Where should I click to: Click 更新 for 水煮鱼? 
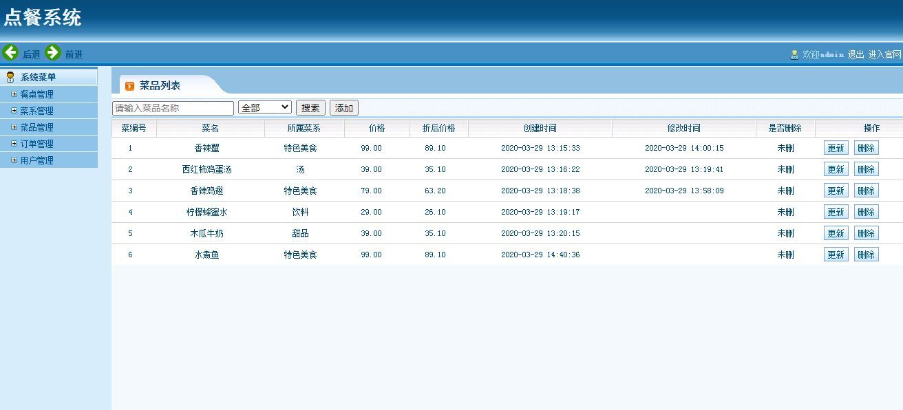point(836,255)
